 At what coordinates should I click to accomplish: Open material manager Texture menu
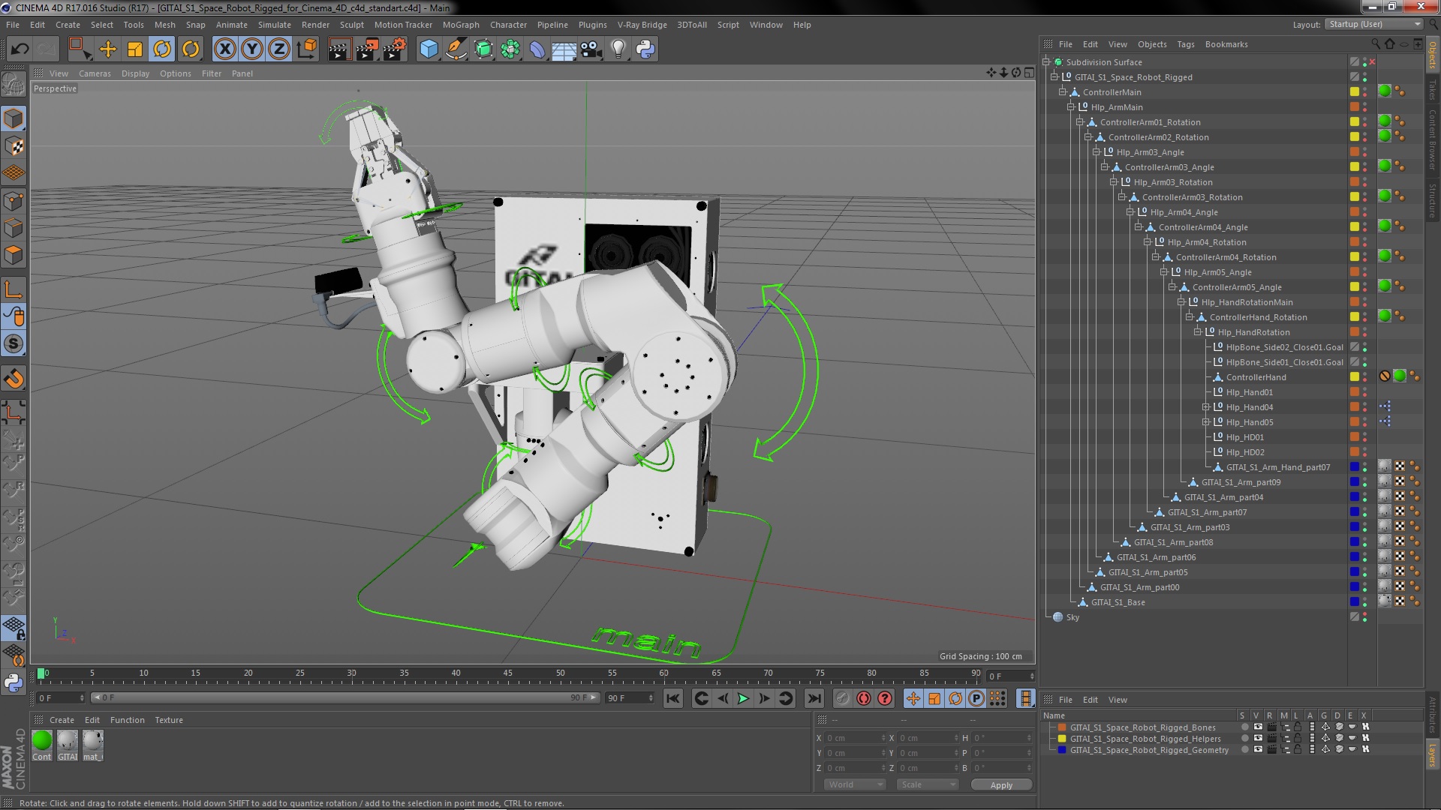click(x=169, y=720)
